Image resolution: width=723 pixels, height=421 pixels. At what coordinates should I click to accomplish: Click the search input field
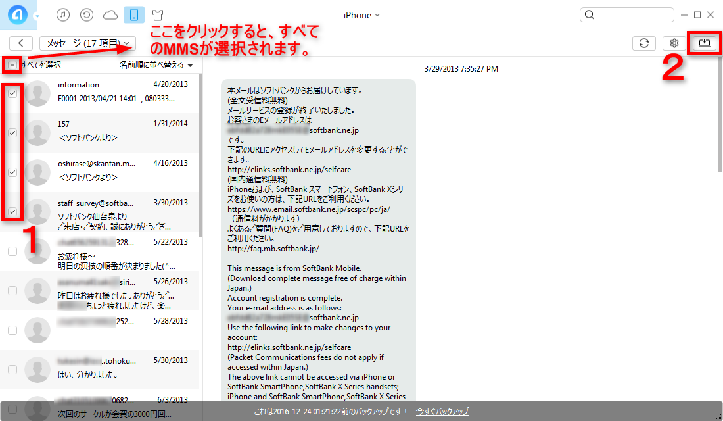pos(626,14)
